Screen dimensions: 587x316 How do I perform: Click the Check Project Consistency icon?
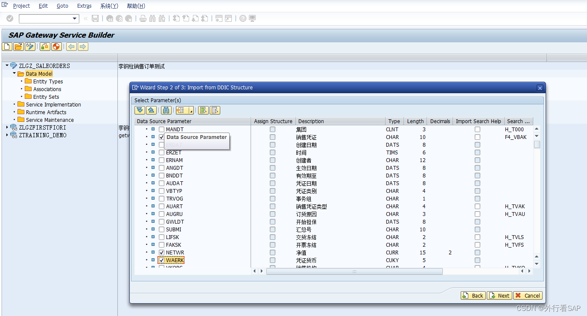click(x=45, y=47)
